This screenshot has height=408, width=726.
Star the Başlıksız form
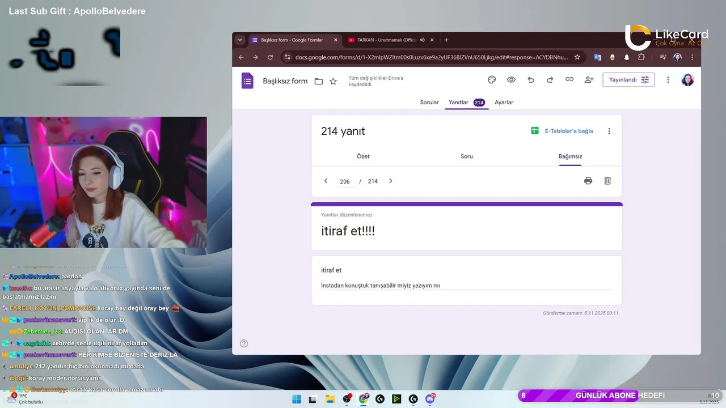(333, 81)
